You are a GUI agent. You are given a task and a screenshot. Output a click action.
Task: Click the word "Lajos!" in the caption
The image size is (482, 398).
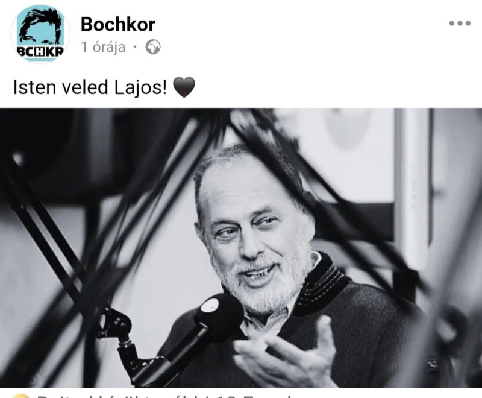[x=141, y=87]
